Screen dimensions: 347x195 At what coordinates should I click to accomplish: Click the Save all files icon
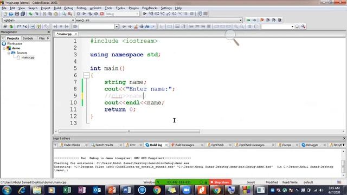coord(23,14)
